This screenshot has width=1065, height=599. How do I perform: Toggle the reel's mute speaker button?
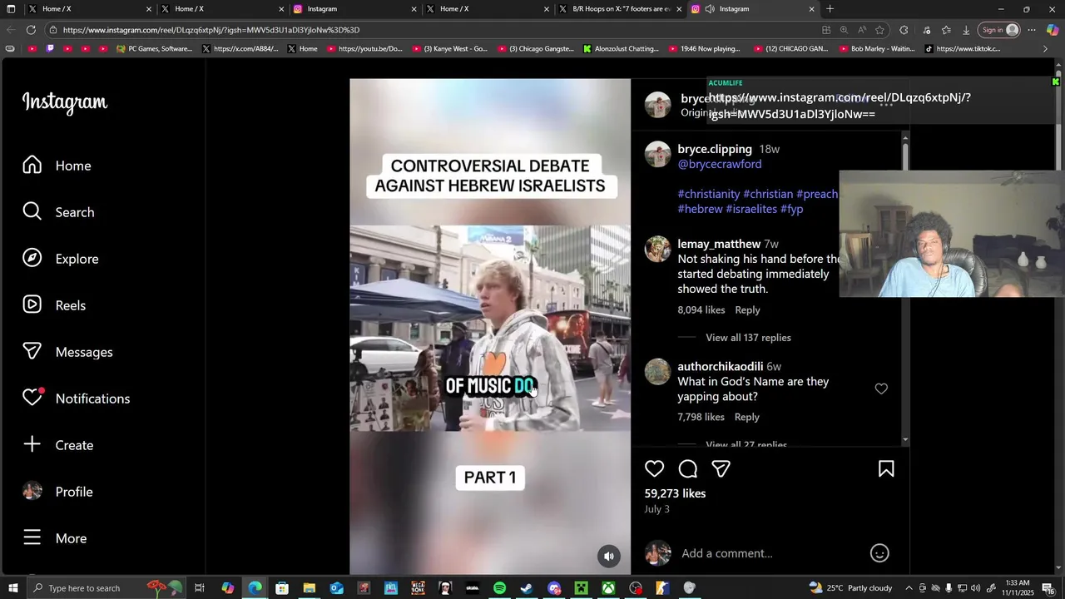click(609, 557)
